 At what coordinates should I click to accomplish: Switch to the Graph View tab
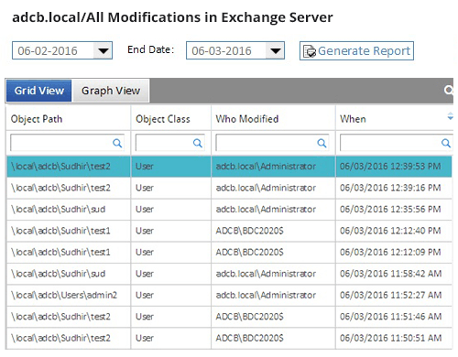point(111,91)
